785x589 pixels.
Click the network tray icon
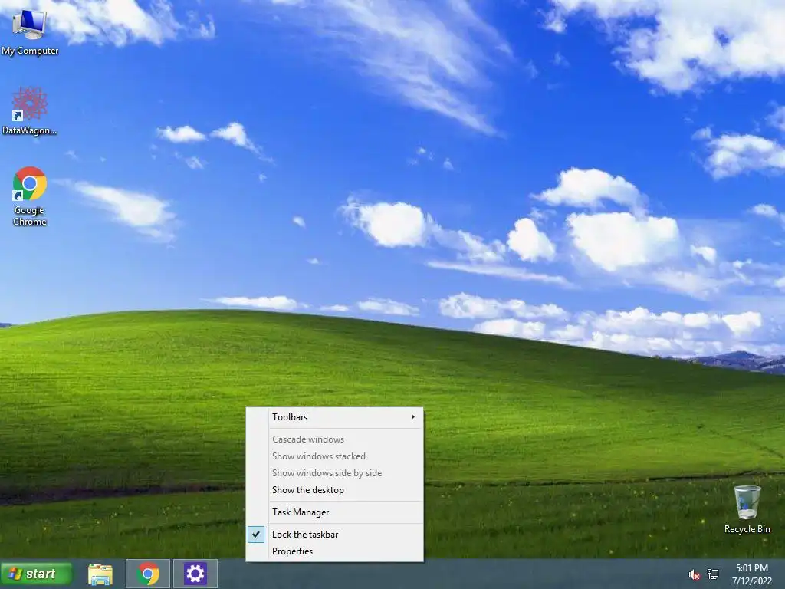[713, 574]
